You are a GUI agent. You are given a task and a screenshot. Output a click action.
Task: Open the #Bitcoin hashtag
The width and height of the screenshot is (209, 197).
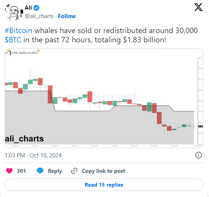(x=18, y=30)
